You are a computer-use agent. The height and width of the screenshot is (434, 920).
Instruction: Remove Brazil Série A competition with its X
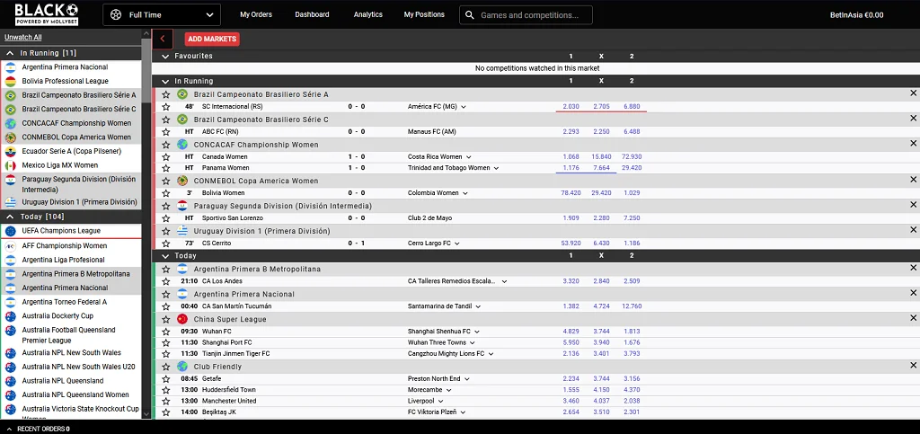(x=913, y=93)
